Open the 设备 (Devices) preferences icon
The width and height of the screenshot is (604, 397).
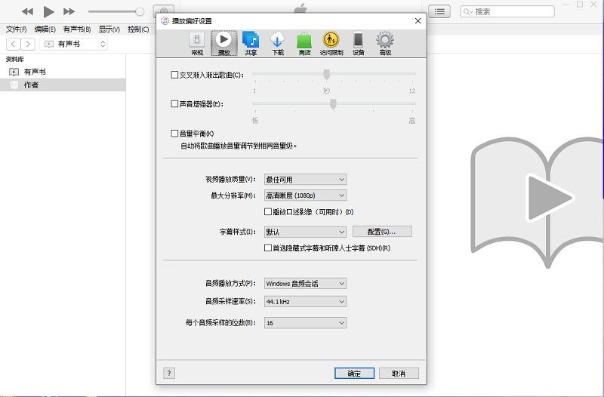tap(358, 43)
